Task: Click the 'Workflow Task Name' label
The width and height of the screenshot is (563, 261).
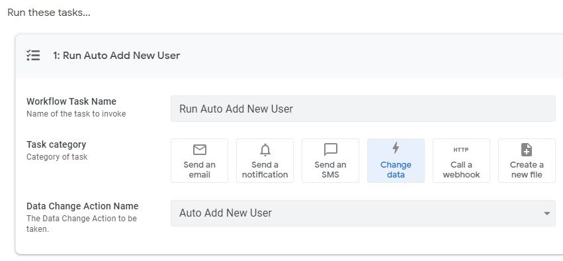Action: pos(71,101)
